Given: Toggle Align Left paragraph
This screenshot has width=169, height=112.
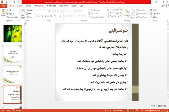Looking at the screenshot, I should pos(65,16).
